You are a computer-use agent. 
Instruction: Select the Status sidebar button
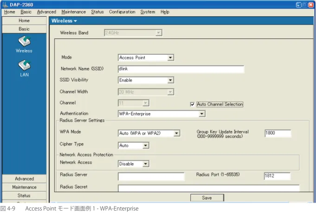[x=24, y=196]
